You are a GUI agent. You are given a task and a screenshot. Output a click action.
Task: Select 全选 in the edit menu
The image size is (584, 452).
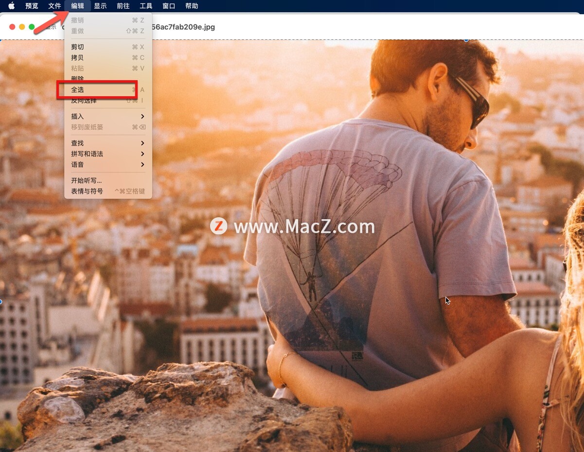[108, 90]
